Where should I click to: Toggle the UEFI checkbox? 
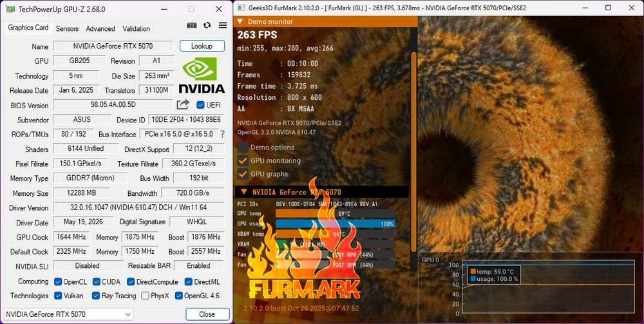[x=200, y=105]
